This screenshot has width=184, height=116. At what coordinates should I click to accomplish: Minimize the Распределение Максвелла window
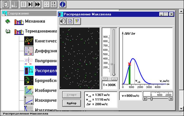tap(161, 14)
